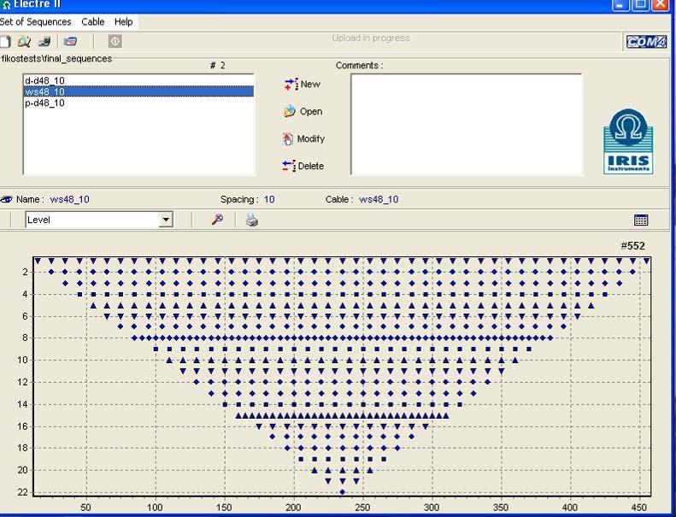Click the greyed stop/power toolbar icon
The height and width of the screenshot is (517, 676).
[115, 41]
